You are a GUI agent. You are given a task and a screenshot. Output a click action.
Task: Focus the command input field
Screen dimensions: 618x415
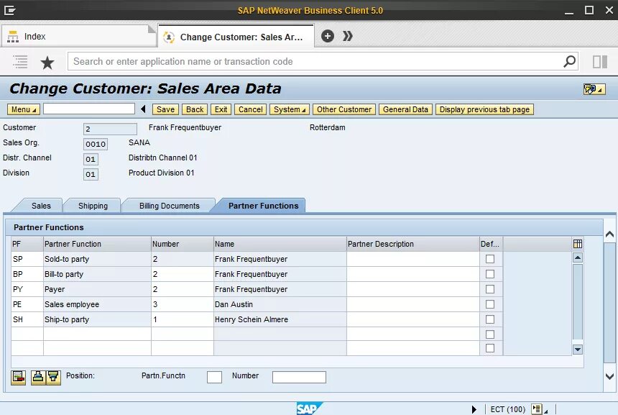(89, 109)
